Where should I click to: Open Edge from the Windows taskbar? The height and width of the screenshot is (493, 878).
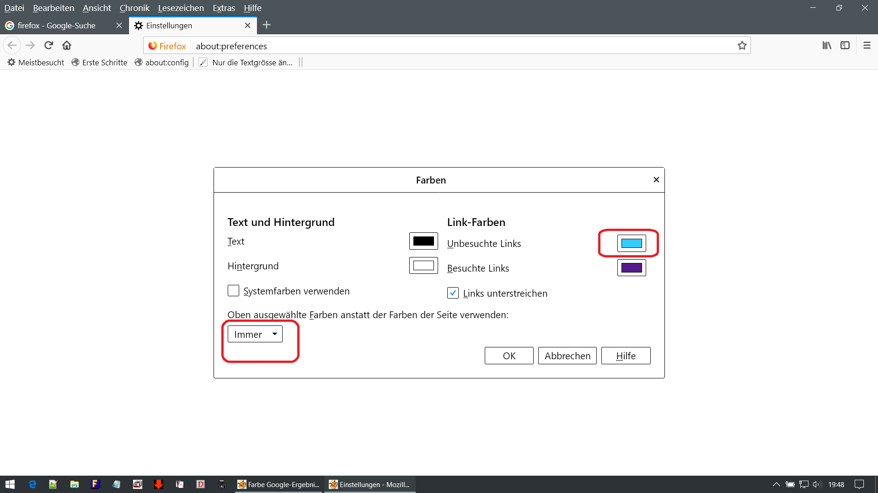32,484
